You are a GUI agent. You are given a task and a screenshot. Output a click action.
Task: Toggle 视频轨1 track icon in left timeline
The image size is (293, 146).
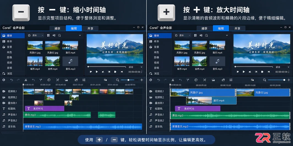pos(4,91)
